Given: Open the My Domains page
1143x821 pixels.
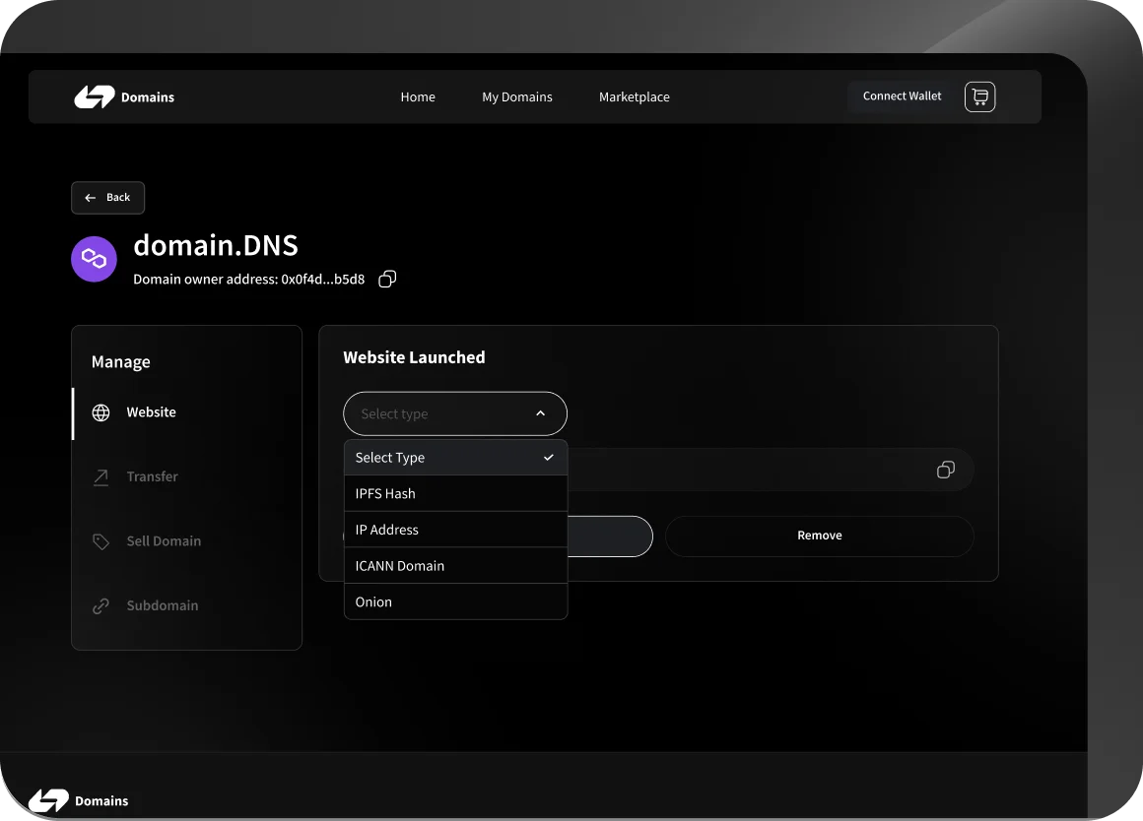Looking at the screenshot, I should pos(516,96).
